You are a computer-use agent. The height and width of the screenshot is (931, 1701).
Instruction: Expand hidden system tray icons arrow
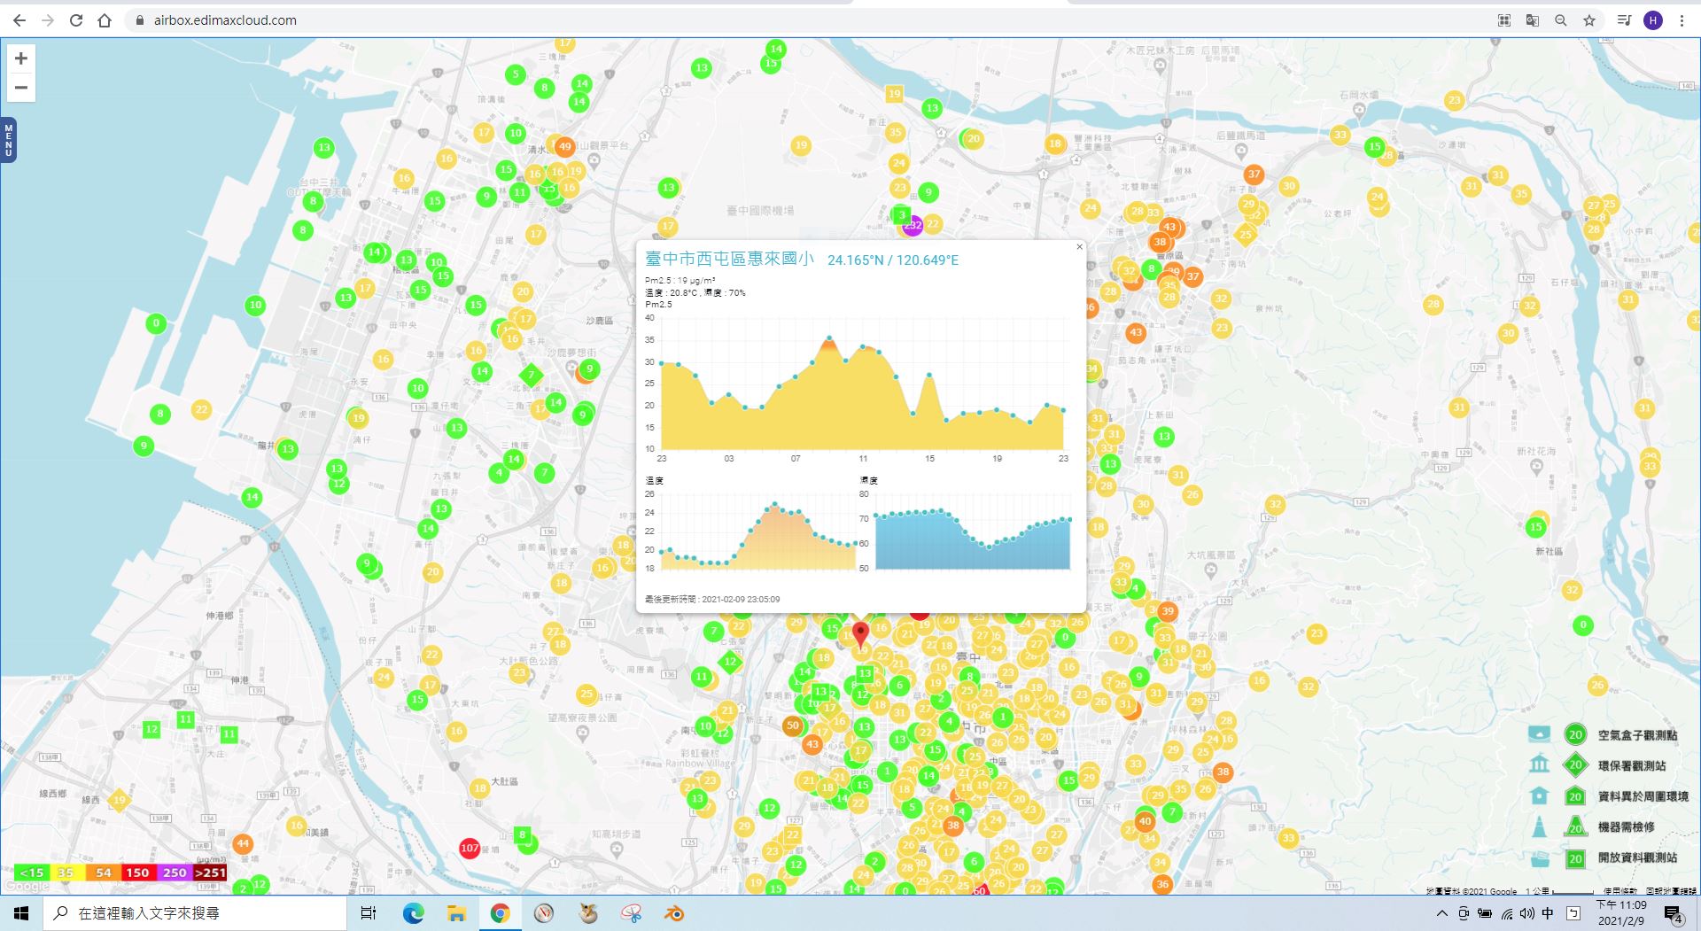coord(1441,913)
